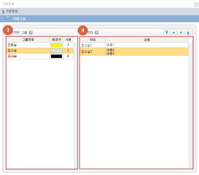This screenshot has width=199, height=175.
Task: Collapse the panel with the top-right arrow
Action: coord(196,4)
